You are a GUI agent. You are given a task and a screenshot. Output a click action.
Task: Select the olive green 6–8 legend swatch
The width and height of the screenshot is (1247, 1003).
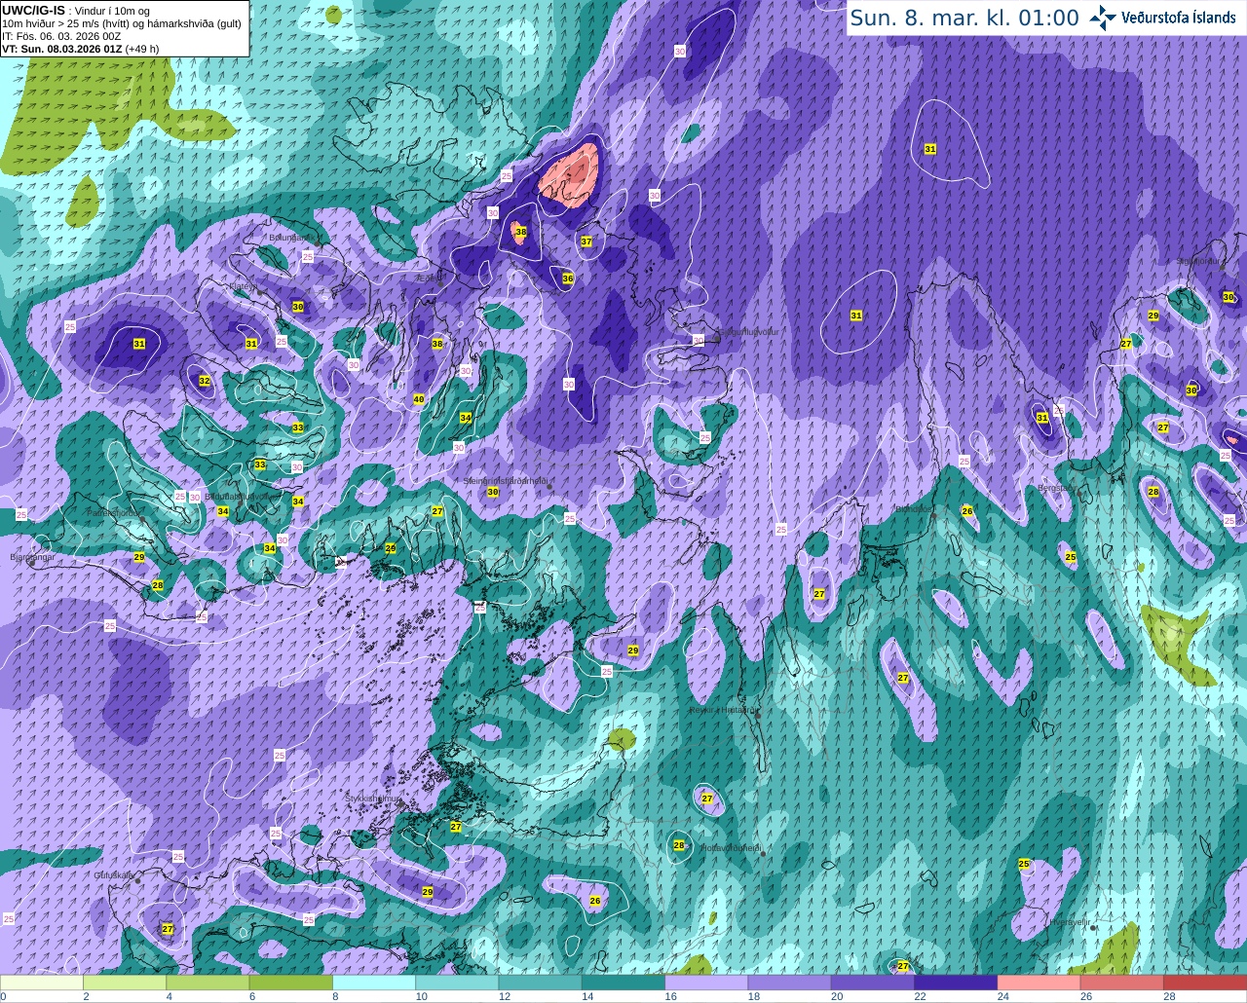[x=290, y=982]
